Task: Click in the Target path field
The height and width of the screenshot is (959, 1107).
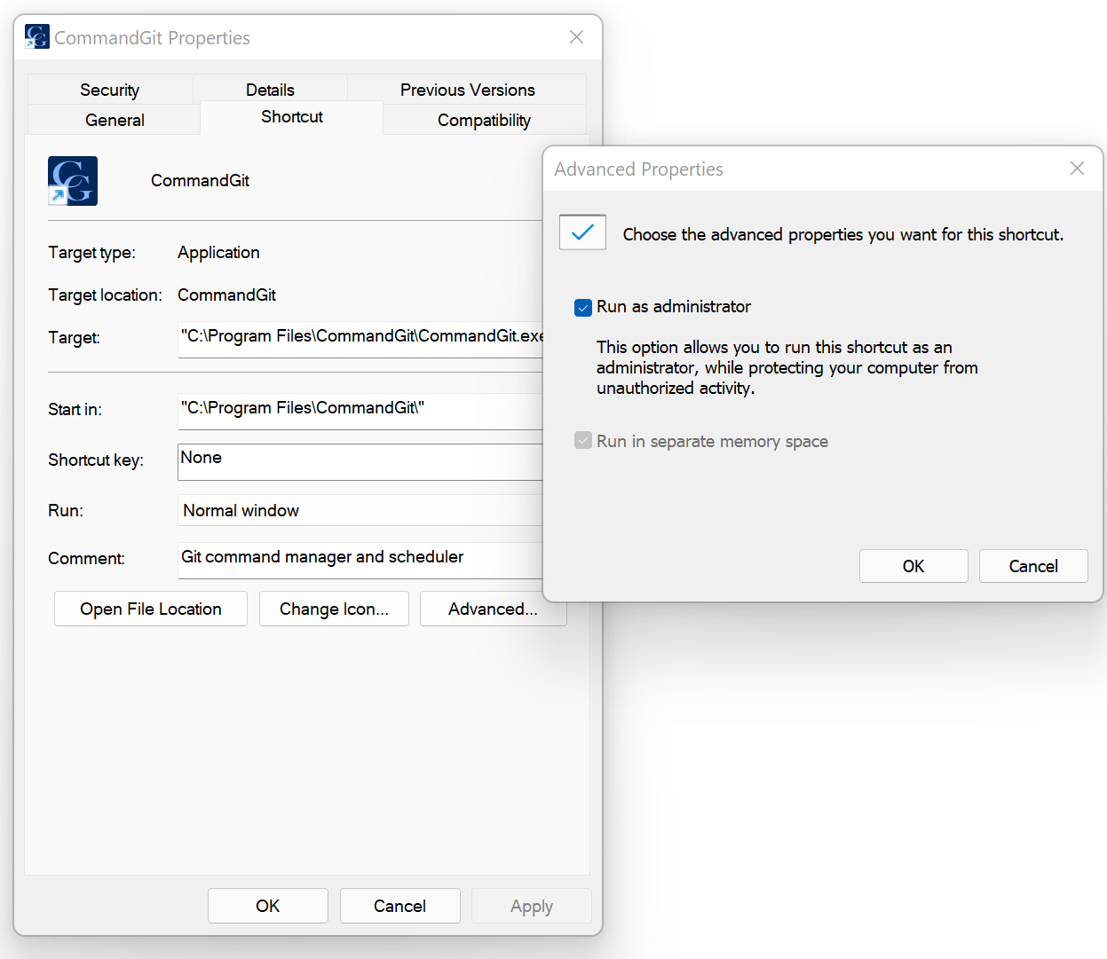Action: click(x=360, y=337)
